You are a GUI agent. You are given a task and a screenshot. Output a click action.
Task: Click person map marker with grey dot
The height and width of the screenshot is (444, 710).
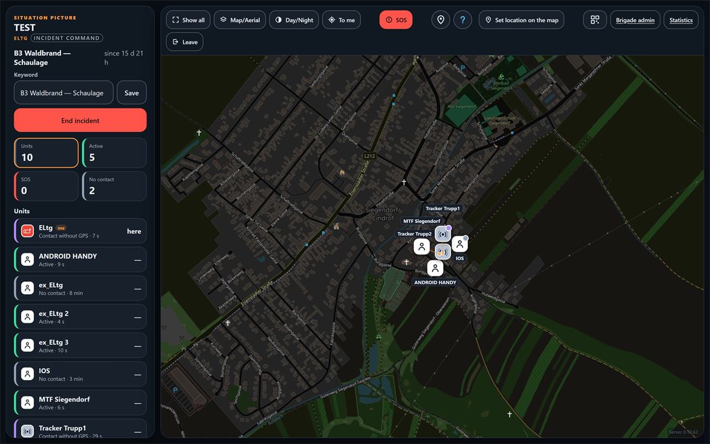click(460, 244)
